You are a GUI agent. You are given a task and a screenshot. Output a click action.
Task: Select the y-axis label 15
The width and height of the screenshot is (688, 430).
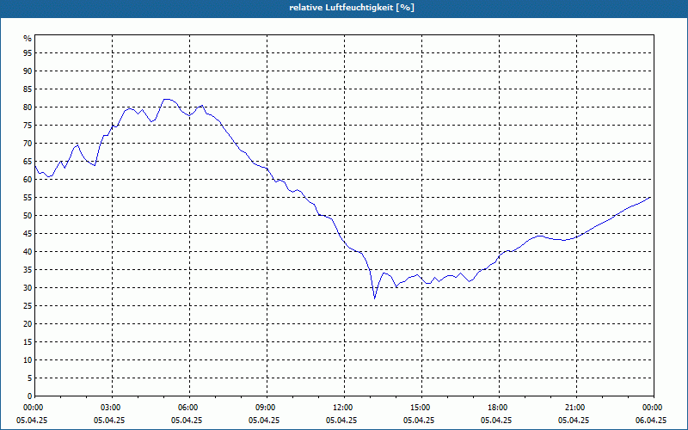tap(28, 341)
